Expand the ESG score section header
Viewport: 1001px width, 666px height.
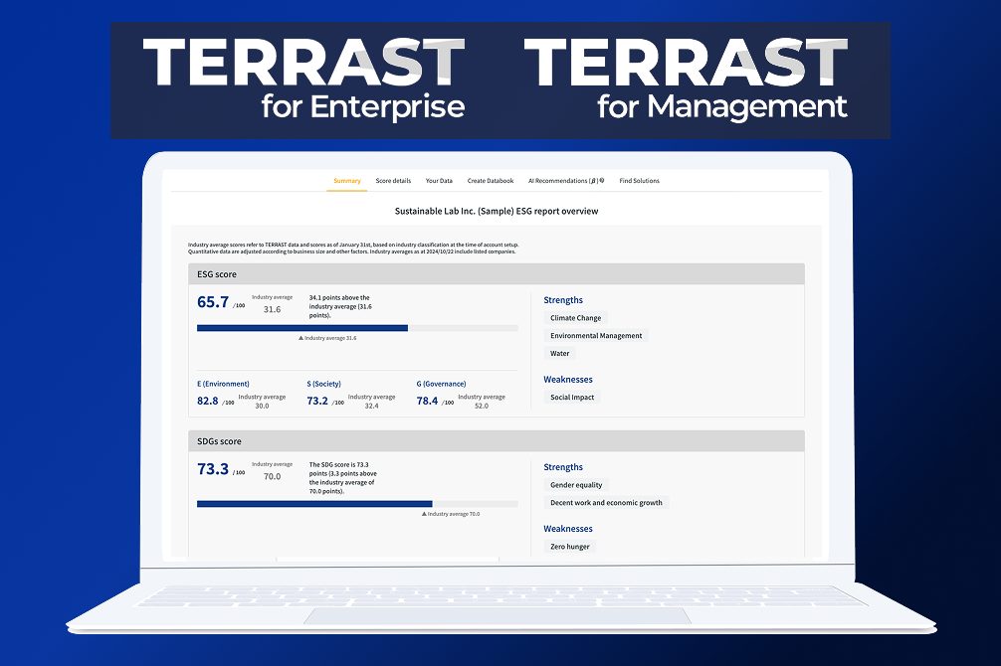(498, 272)
